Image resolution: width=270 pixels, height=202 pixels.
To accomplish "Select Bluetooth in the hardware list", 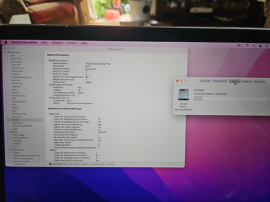I will click(16, 62).
